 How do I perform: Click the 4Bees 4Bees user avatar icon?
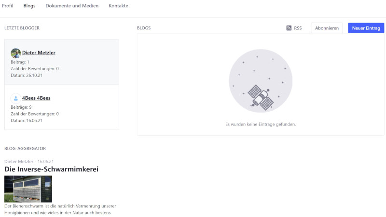[16, 99]
